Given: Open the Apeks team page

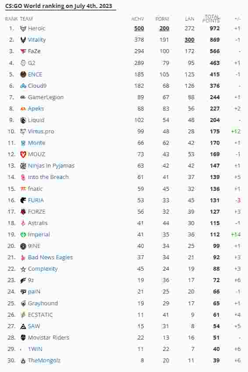Looking at the screenshot, I should (36, 109).
